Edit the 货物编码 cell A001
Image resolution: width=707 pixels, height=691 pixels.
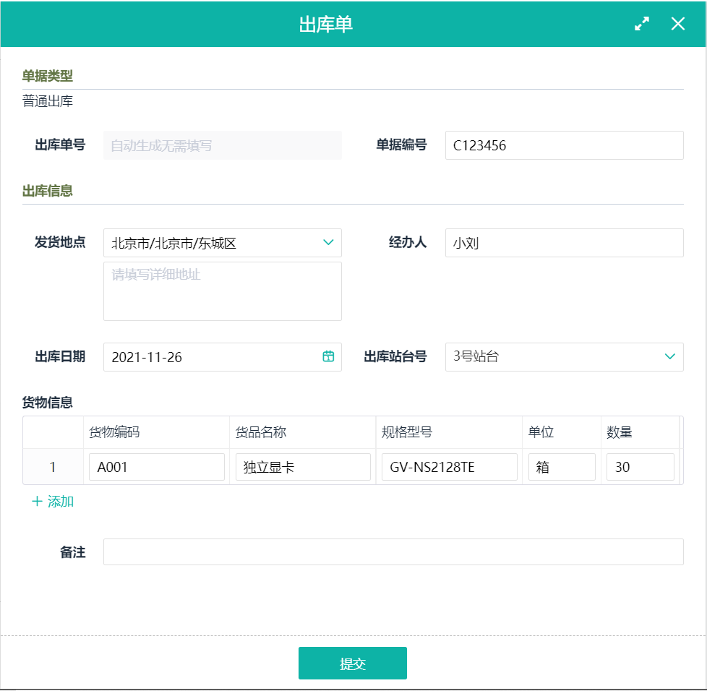click(x=156, y=467)
